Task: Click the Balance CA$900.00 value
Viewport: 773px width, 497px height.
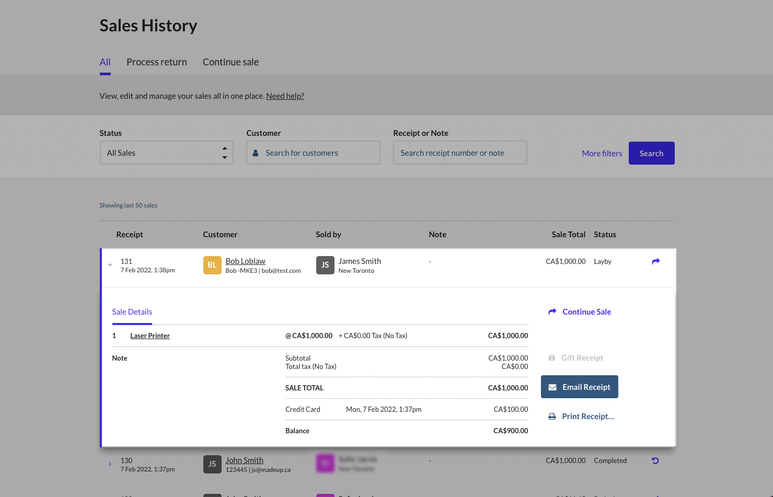Action: click(x=511, y=431)
